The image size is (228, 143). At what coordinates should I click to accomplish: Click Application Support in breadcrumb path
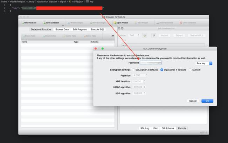47,2
